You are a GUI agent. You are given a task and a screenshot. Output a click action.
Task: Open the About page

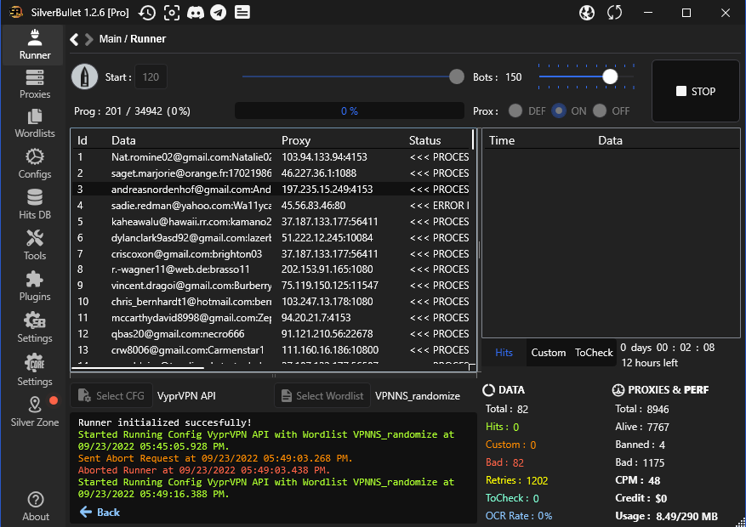coord(35,507)
